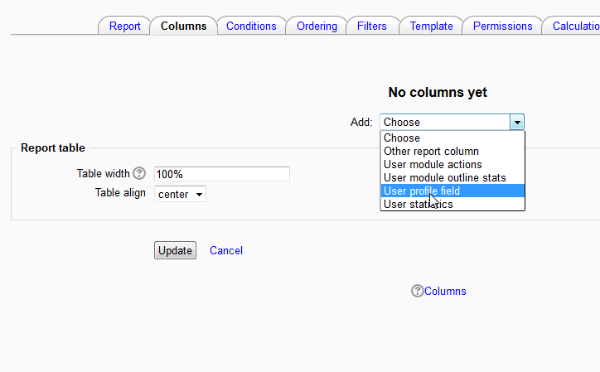
Task: Click the Add column dropdown arrow
Action: [x=517, y=122]
